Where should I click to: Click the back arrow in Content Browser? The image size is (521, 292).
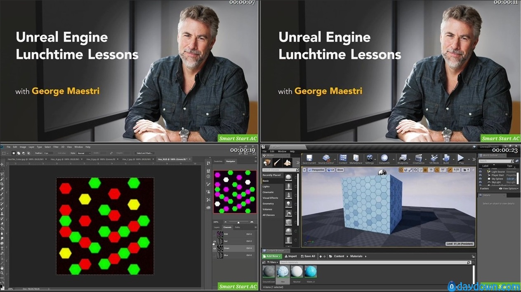321,256
